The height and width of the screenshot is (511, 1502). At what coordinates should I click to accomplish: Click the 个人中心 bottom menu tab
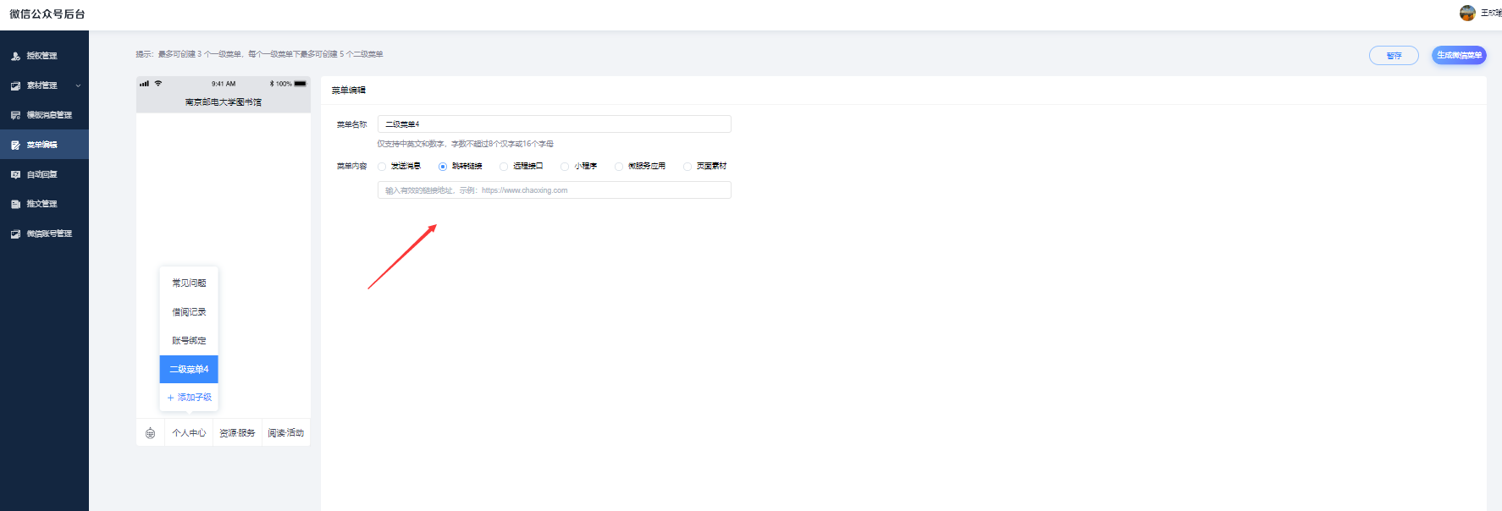coord(189,433)
